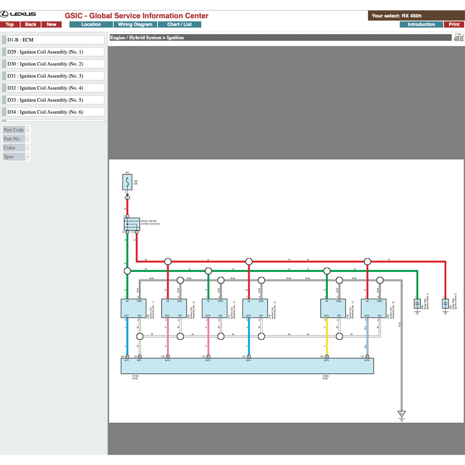
Task: Open the Introduction page
Action: click(x=421, y=25)
